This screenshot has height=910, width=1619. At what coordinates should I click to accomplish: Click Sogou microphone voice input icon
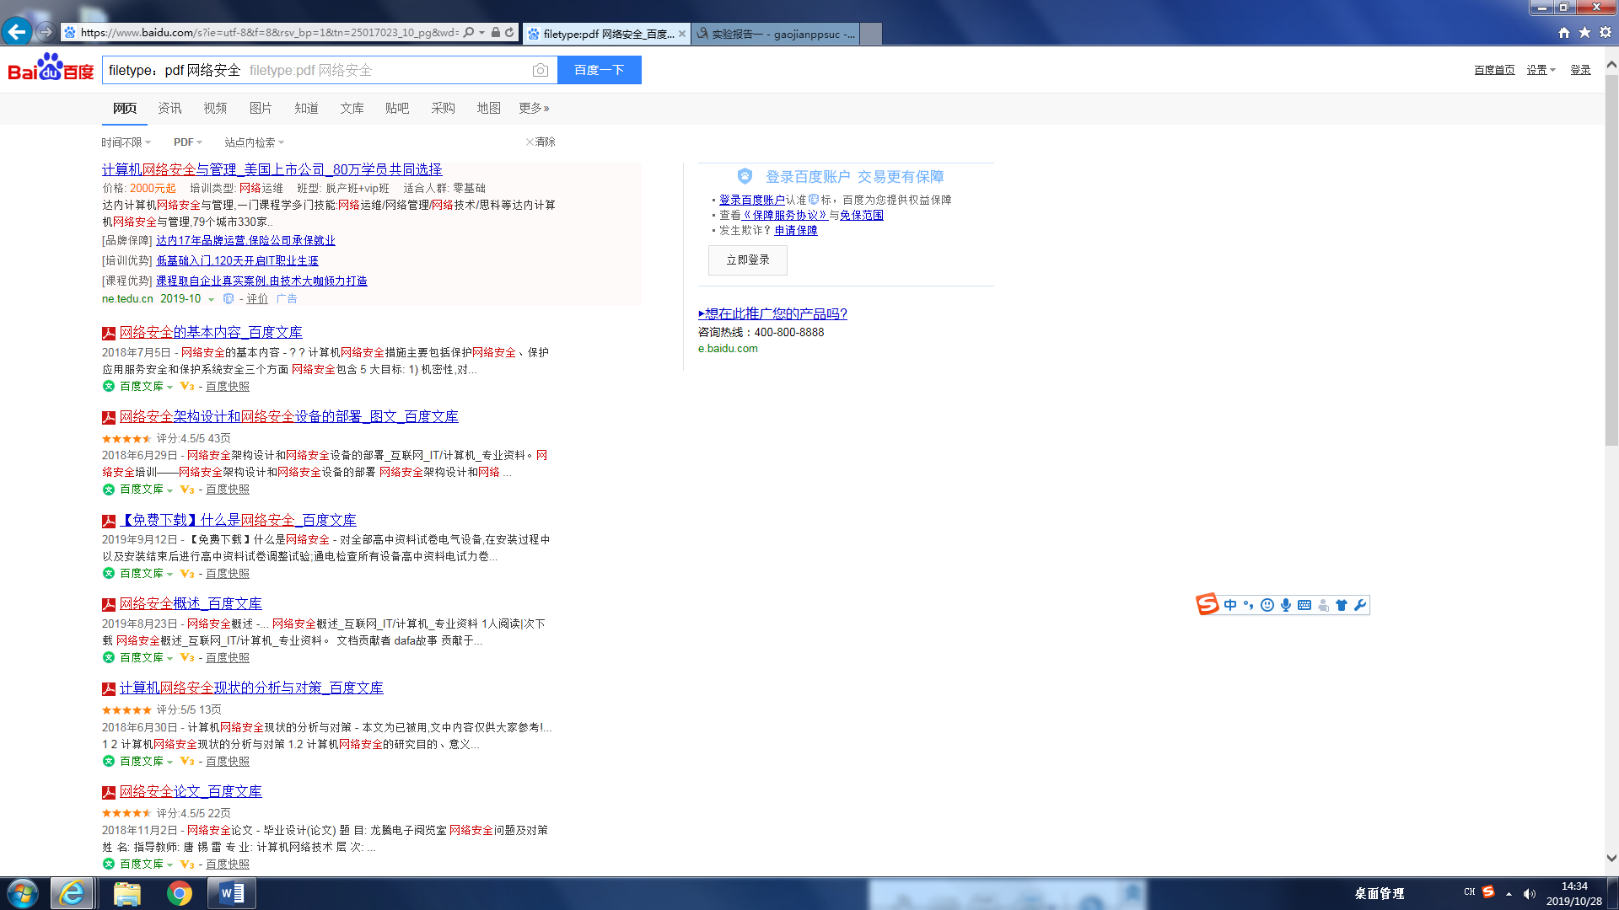(x=1286, y=605)
